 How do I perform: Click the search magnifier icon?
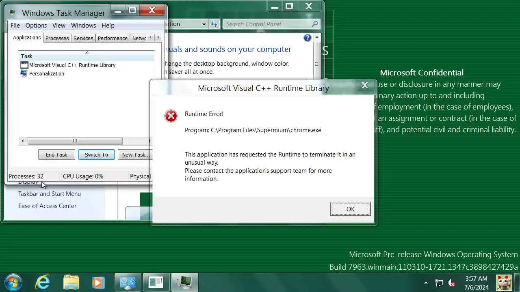tap(314, 24)
